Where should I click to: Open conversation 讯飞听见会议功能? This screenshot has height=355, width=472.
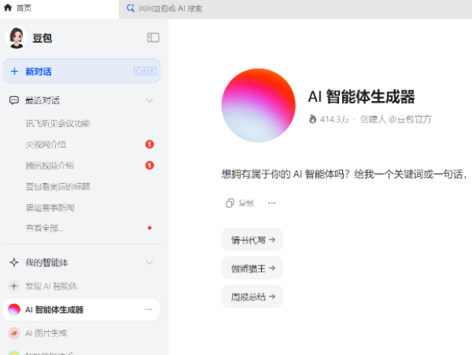(58, 123)
